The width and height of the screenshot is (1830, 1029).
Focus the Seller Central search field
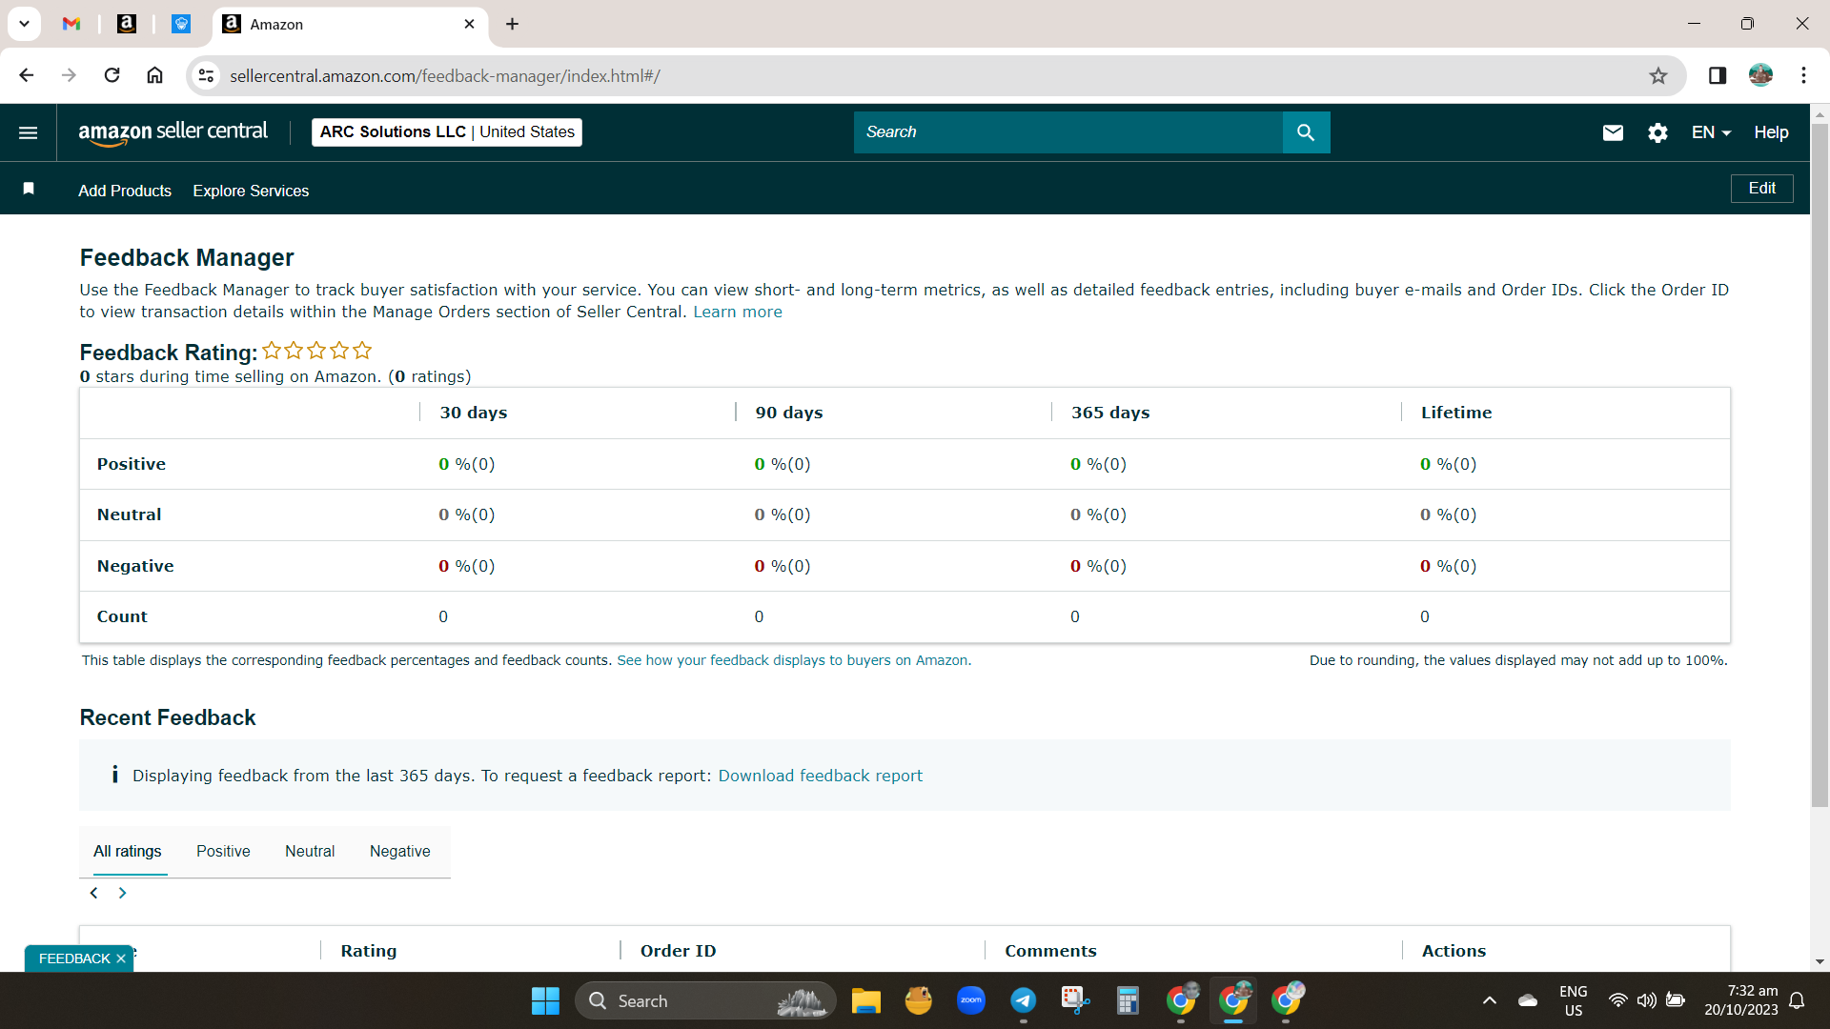[x=1068, y=132]
